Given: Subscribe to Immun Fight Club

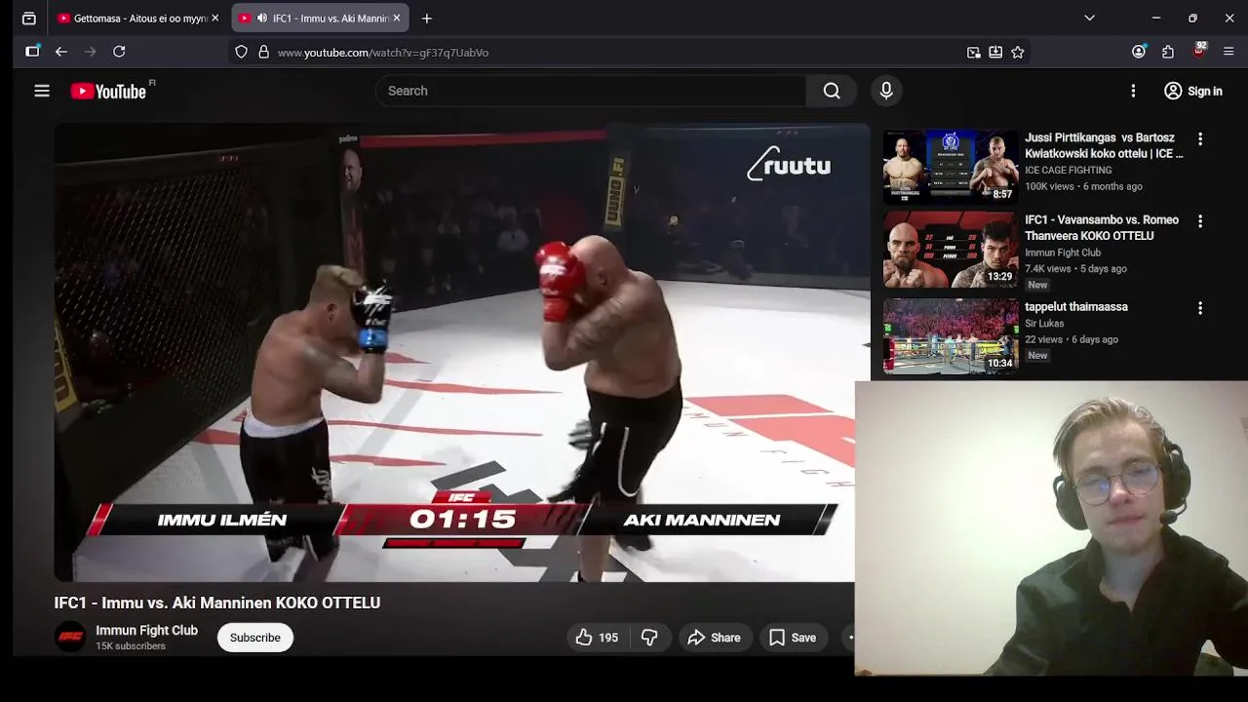Looking at the screenshot, I should pos(255,638).
